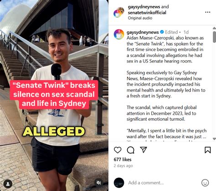The width and height of the screenshot is (216, 191).
Task: Share the post with the paper plane icon
Action: tap(144, 150)
